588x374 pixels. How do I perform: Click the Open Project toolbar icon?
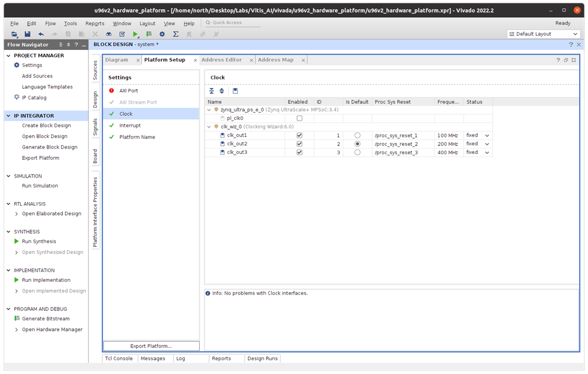pos(14,34)
